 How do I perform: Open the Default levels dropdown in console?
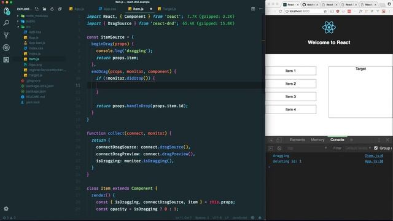[358, 148]
